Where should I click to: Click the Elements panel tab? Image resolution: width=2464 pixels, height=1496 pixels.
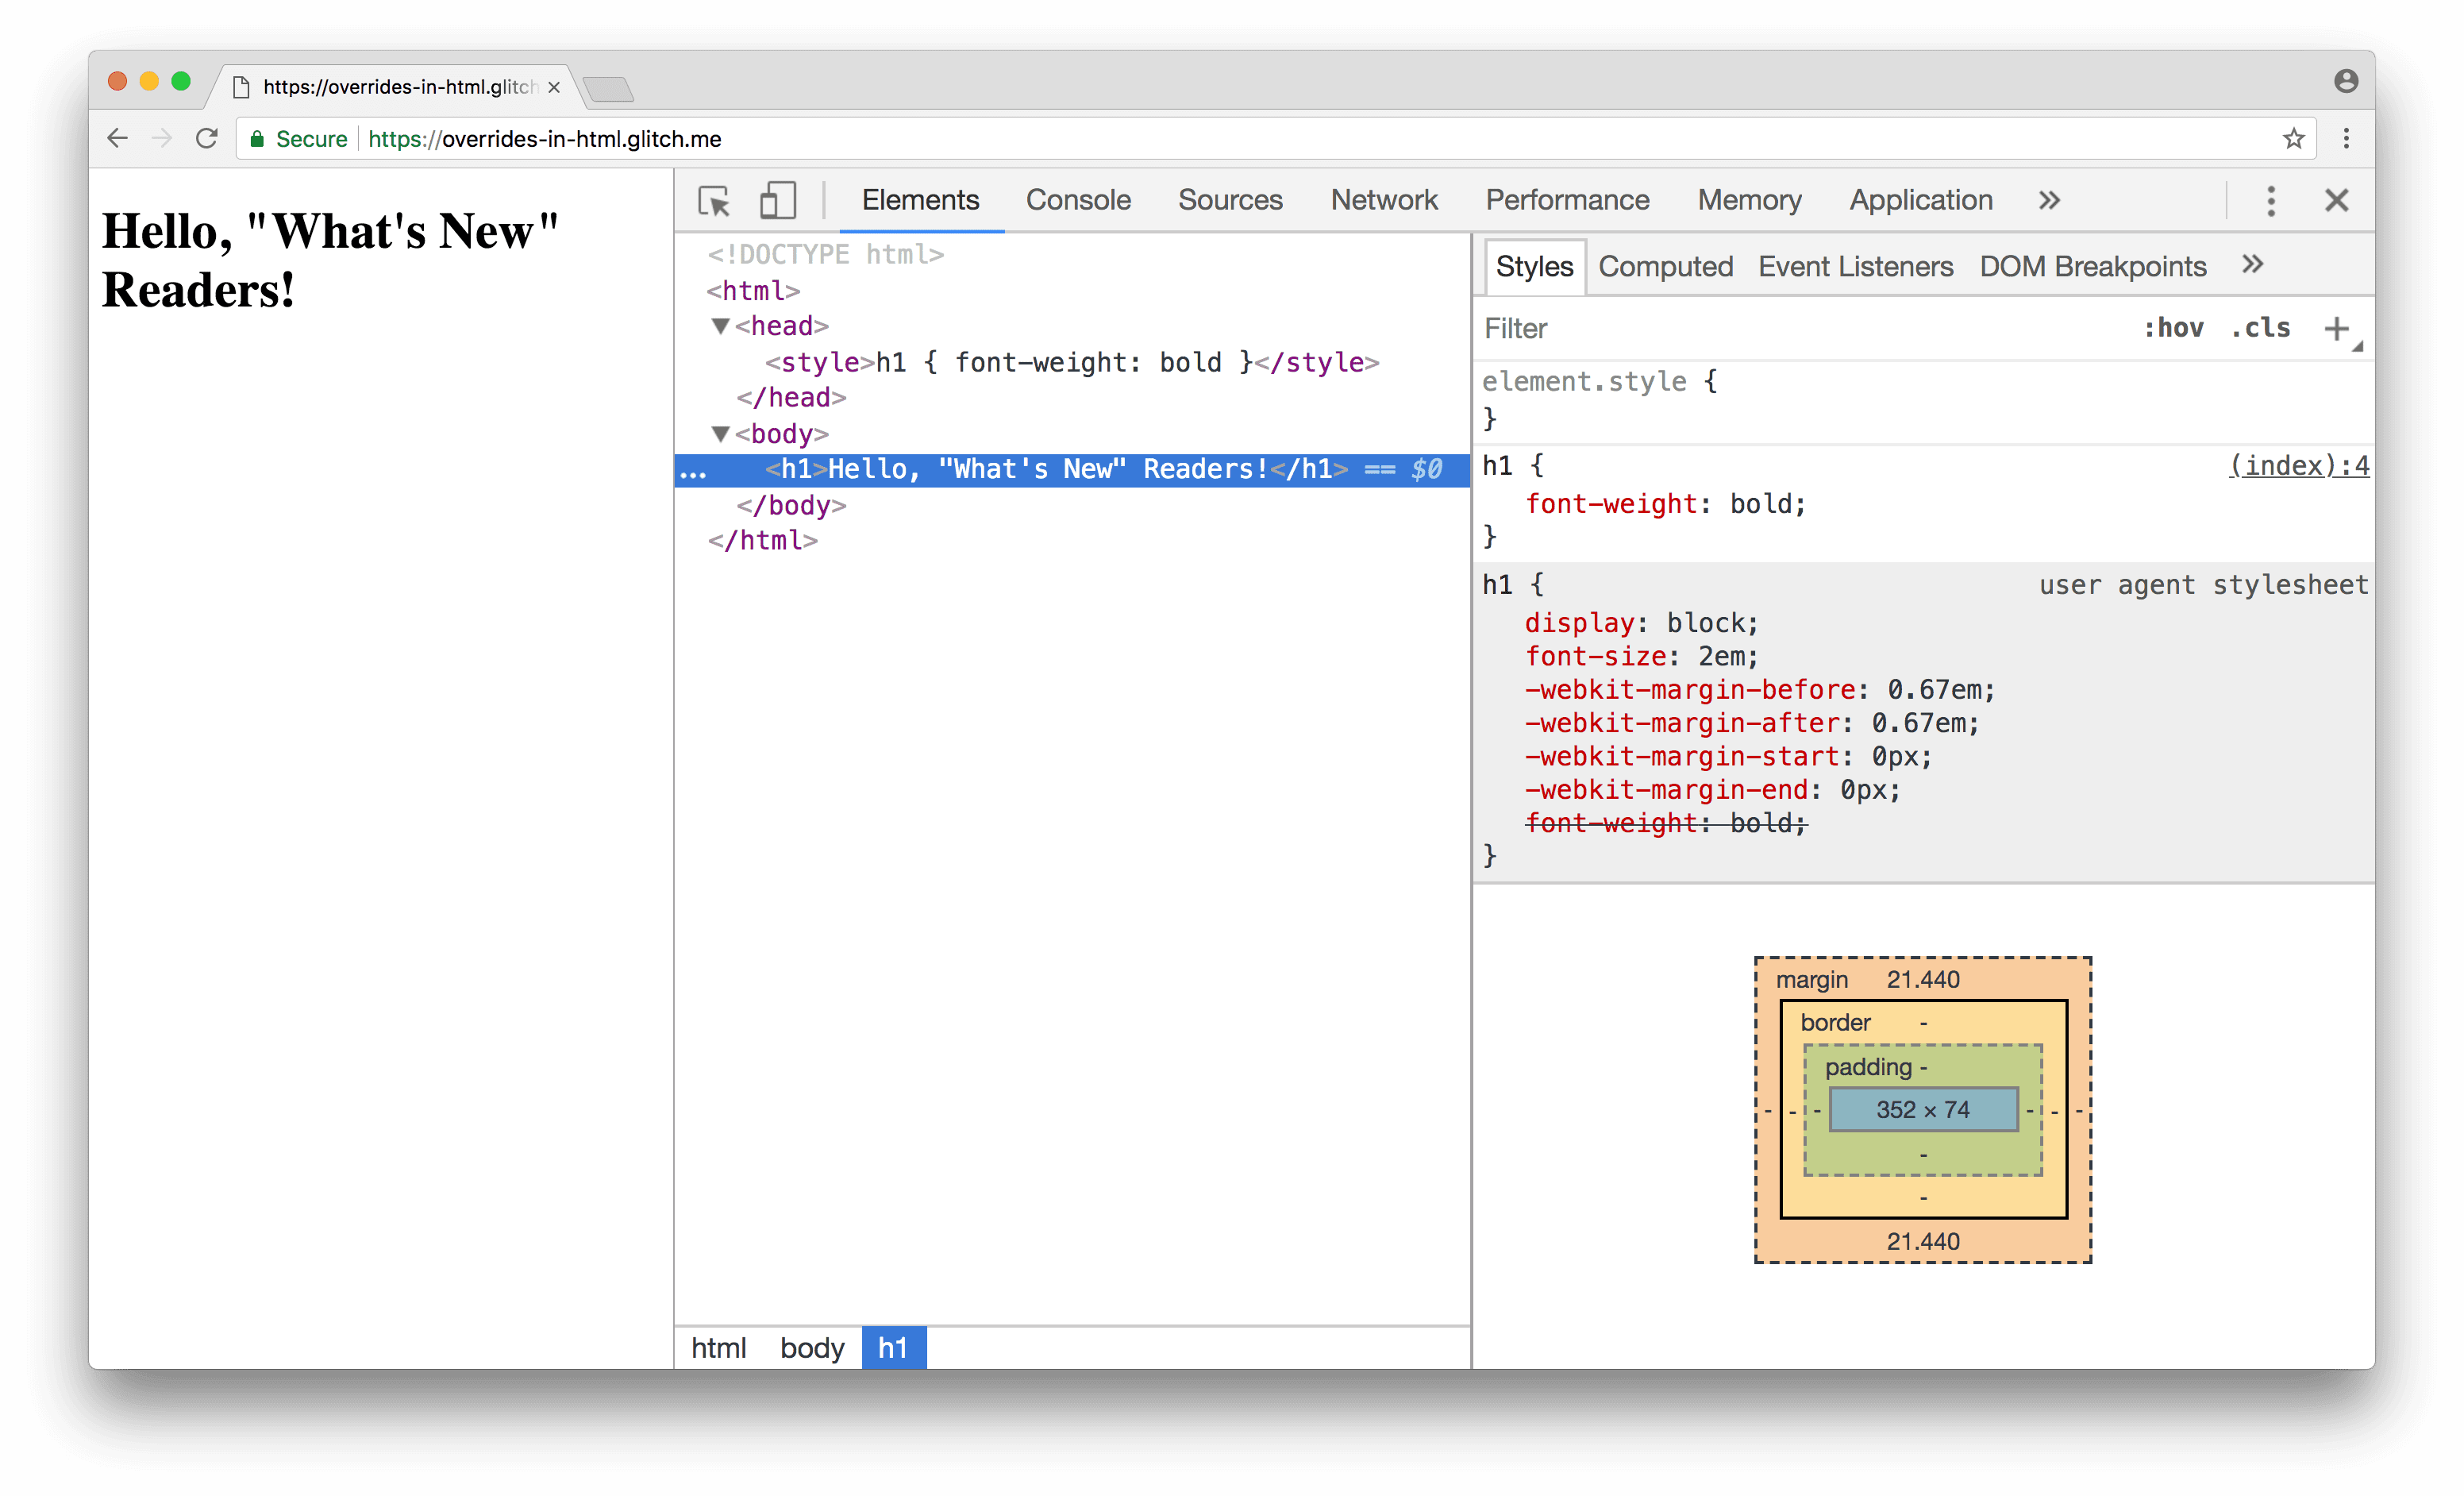914,199
